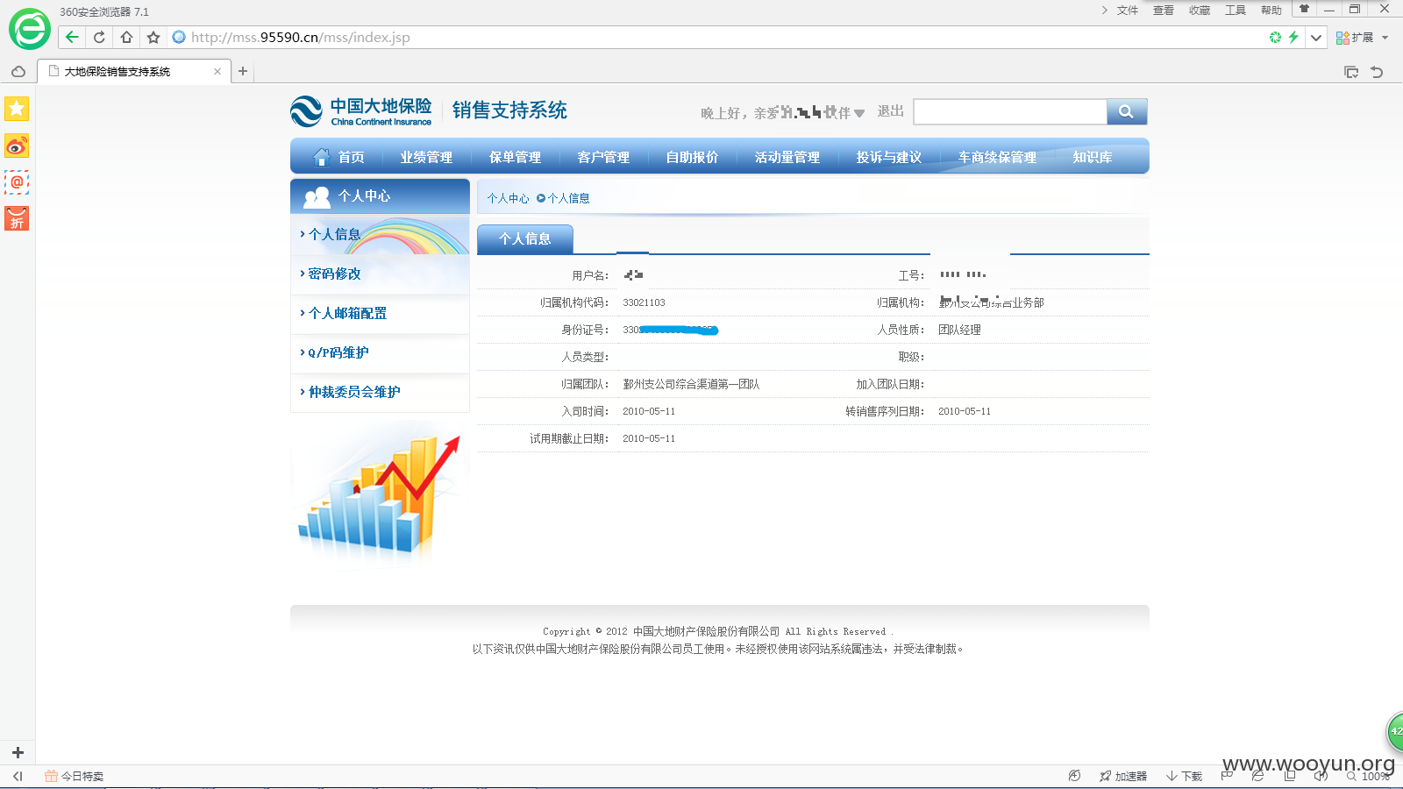The image size is (1403, 789).
Task: Select the 个人信息 content tab
Action: click(x=525, y=239)
